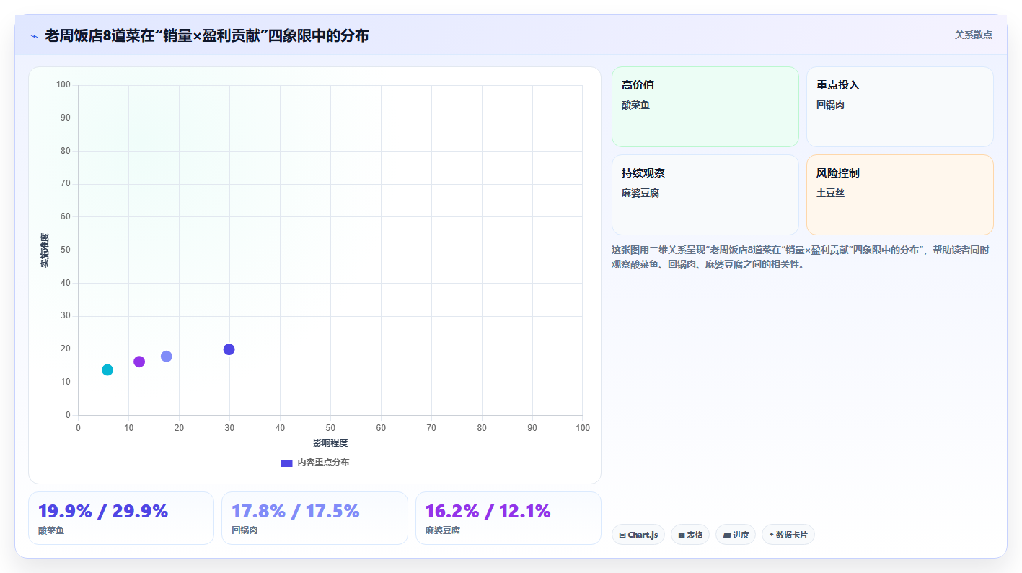Click the 表格 tag chip
This screenshot has width=1022, height=573.
690,535
